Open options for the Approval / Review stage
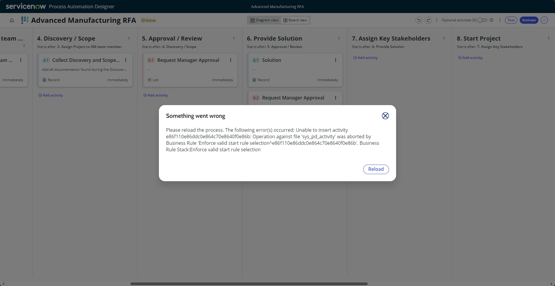The height and width of the screenshot is (286, 555). (234, 38)
